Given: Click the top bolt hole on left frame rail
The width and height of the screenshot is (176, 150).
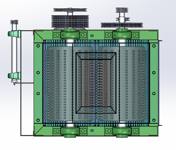Looking at the screenshot, I should (38, 46).
